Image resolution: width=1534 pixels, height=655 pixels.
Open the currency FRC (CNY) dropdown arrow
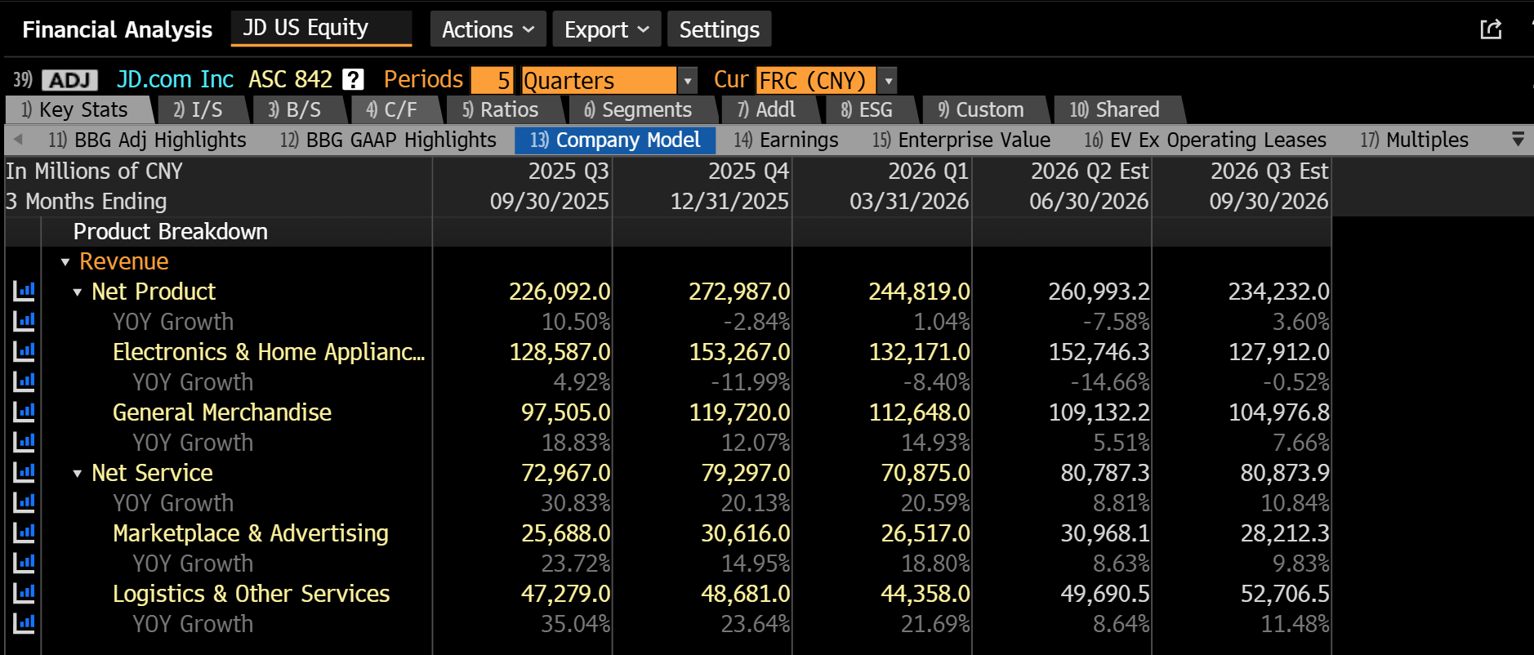[x=888, y=80]
